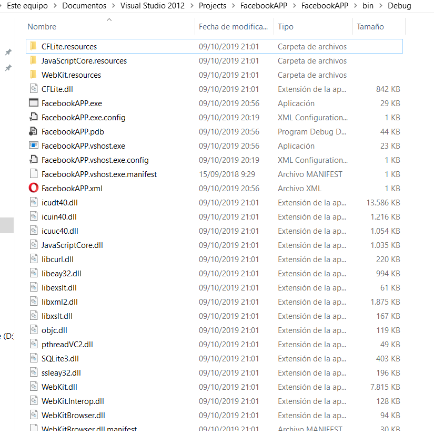The width and height of the screenshot is (434, 436).
Task: Click the FacebookAPP.exe application icon
Action: pyautogui.click(x=34, y=103)
